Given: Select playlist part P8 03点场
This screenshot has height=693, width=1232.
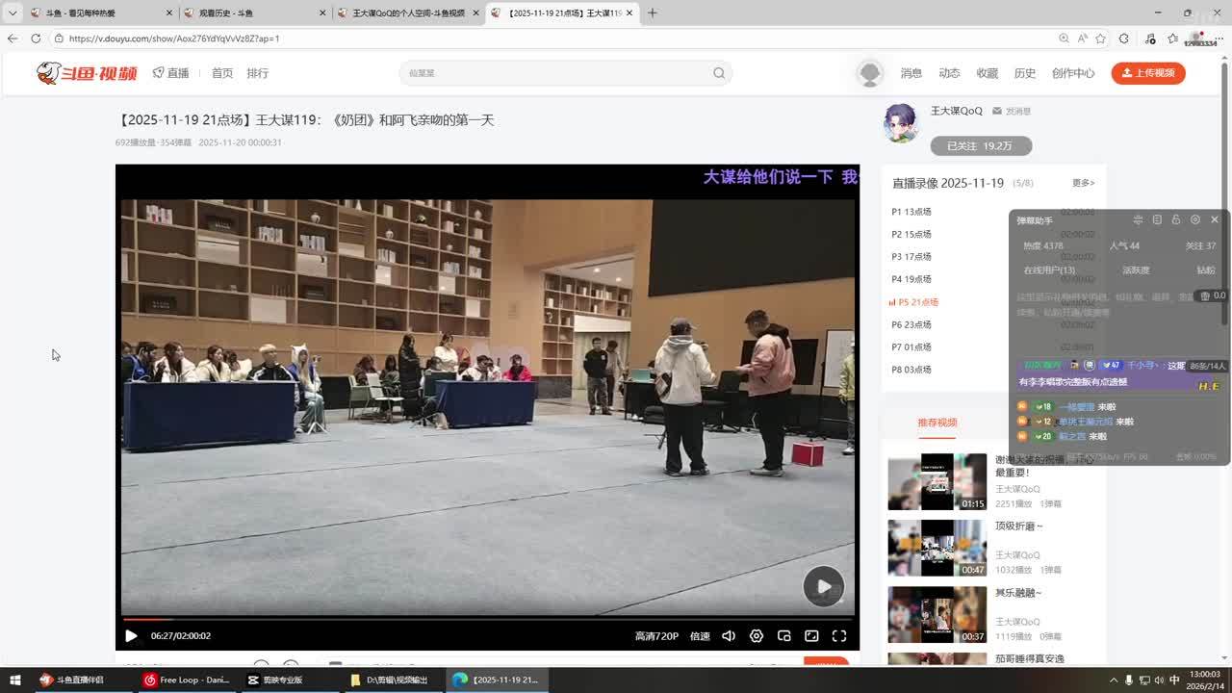Looking at the screenshot, I should click(911, 370).
